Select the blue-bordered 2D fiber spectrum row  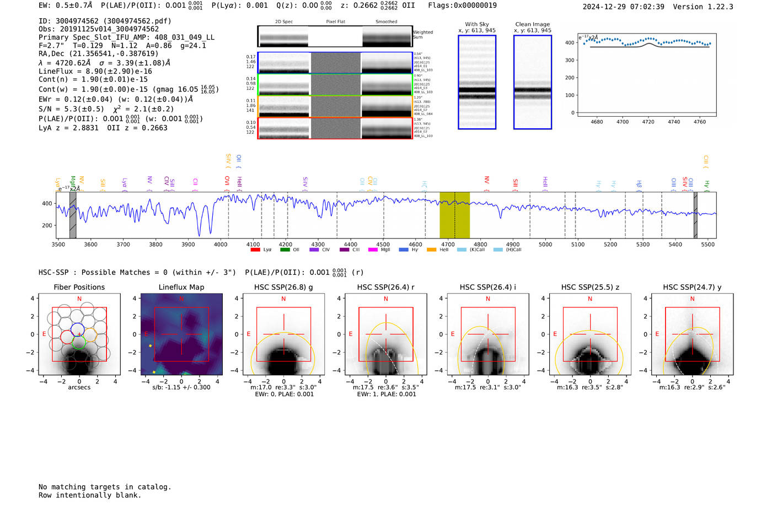(x=335, y=63)
